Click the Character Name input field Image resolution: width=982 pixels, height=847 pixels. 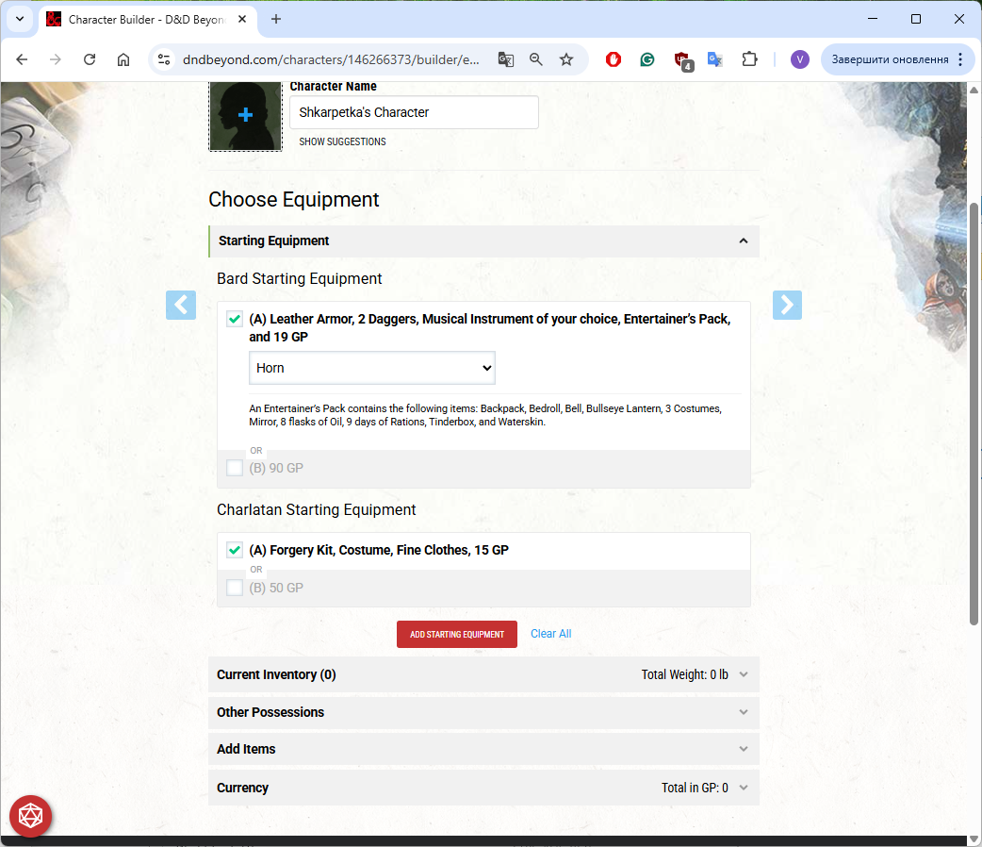coord(414,112)
